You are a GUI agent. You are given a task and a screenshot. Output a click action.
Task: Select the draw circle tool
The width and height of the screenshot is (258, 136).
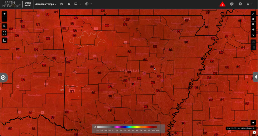253,29
